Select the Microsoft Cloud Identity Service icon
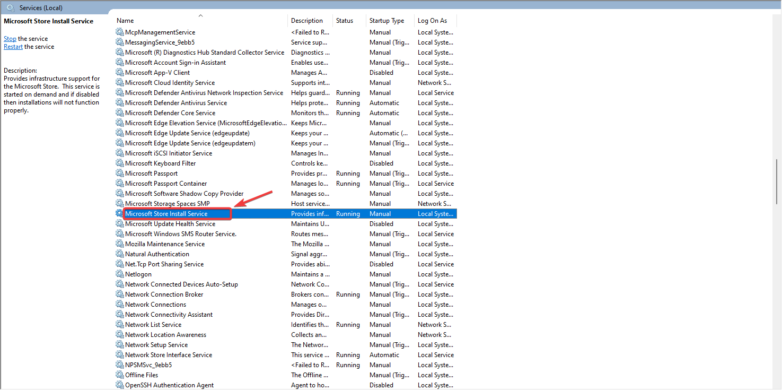Screen dimensions: 782x390 click(120, 83)
